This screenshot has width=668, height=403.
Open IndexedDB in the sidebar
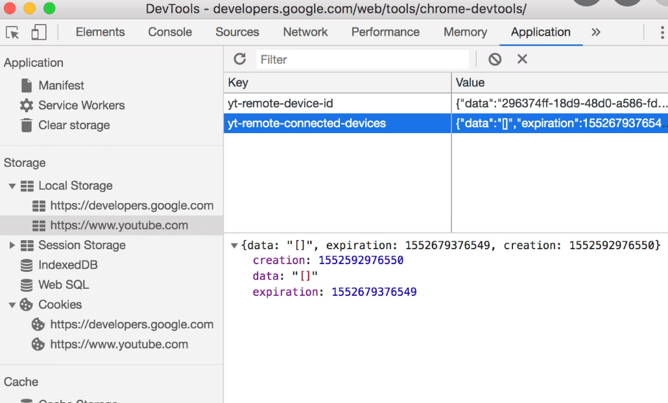click(67, 265)
